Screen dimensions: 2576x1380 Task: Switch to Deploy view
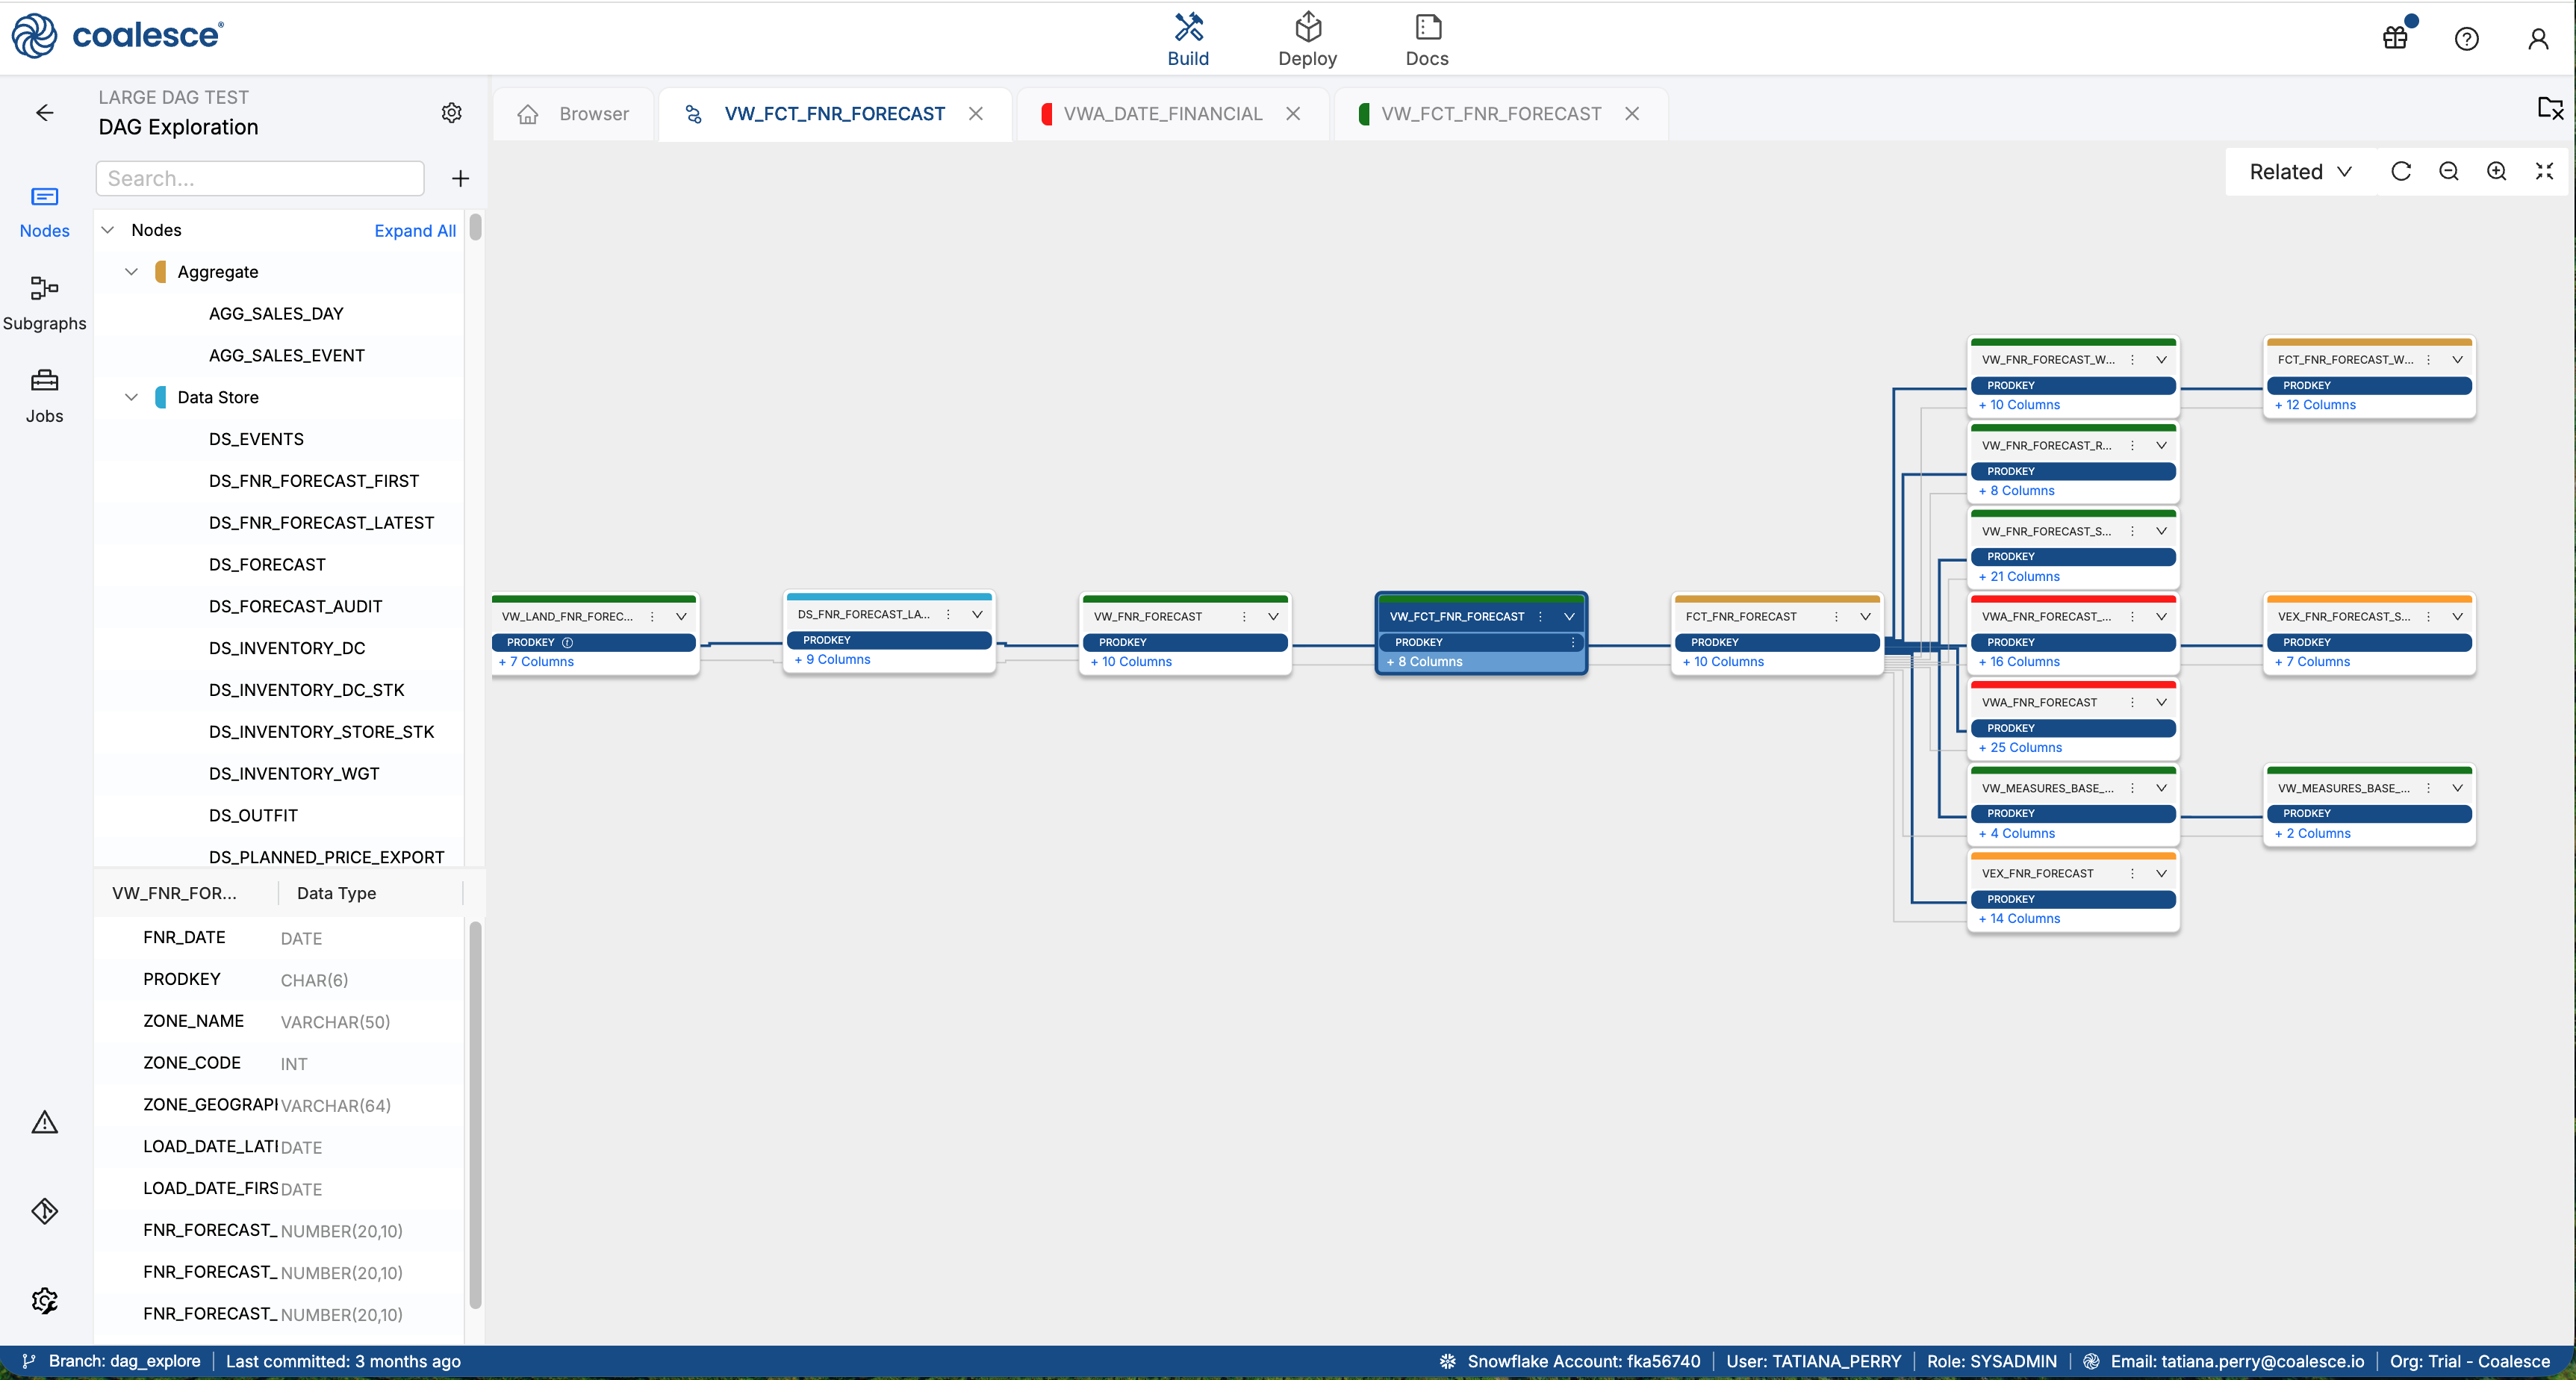pos(1308,38)
